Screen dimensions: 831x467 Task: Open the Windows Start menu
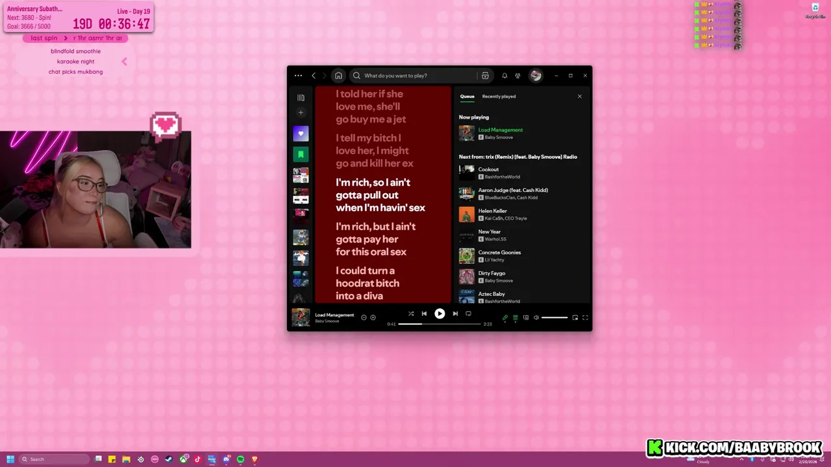pyautogui.click(x=10, y=459)
